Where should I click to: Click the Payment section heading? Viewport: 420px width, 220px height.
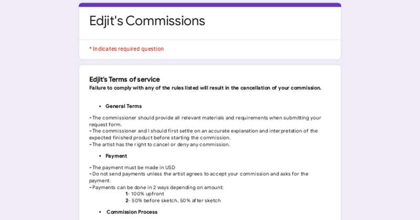(x=116, y=156)
